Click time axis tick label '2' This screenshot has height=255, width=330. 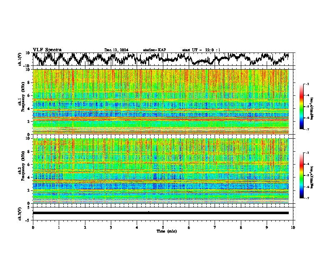[85, 227]
